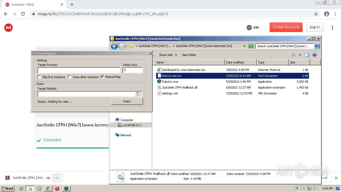Select Computer in navigation pane
The width and height of the screenshot is (341, 192).
tap(127, 120)
